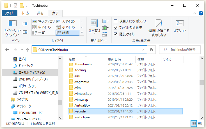The width and height of the screenshot is (206, 129).
Task: Select CD ドライブ (F:) WRECK_IT_R
Action: [35, 93]
